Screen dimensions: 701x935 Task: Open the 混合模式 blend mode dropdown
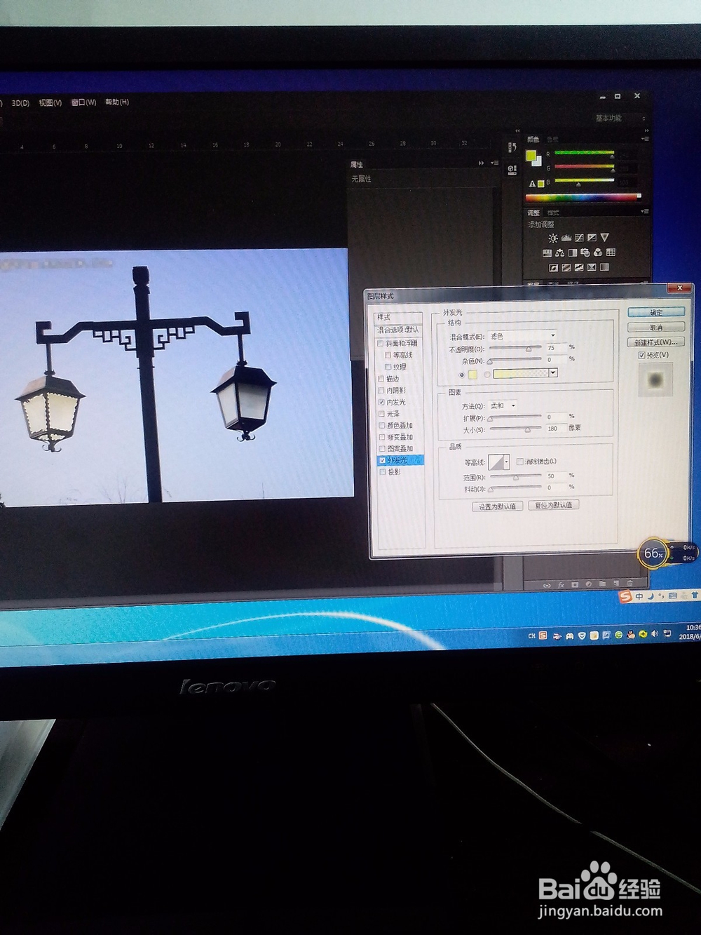523,336
